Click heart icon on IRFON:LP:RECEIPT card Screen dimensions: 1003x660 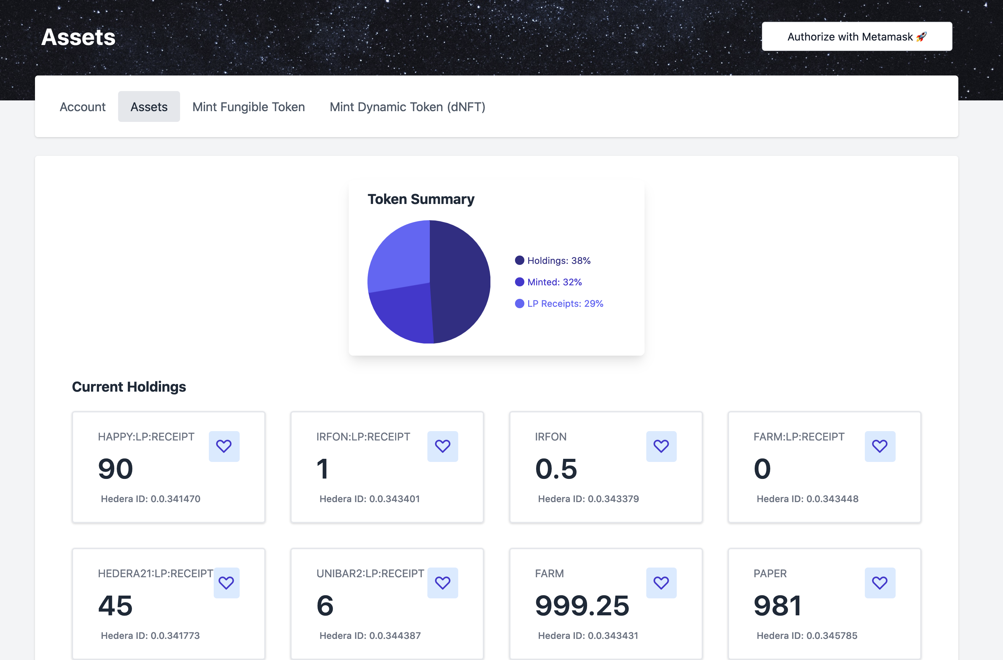tap(443, 446)
